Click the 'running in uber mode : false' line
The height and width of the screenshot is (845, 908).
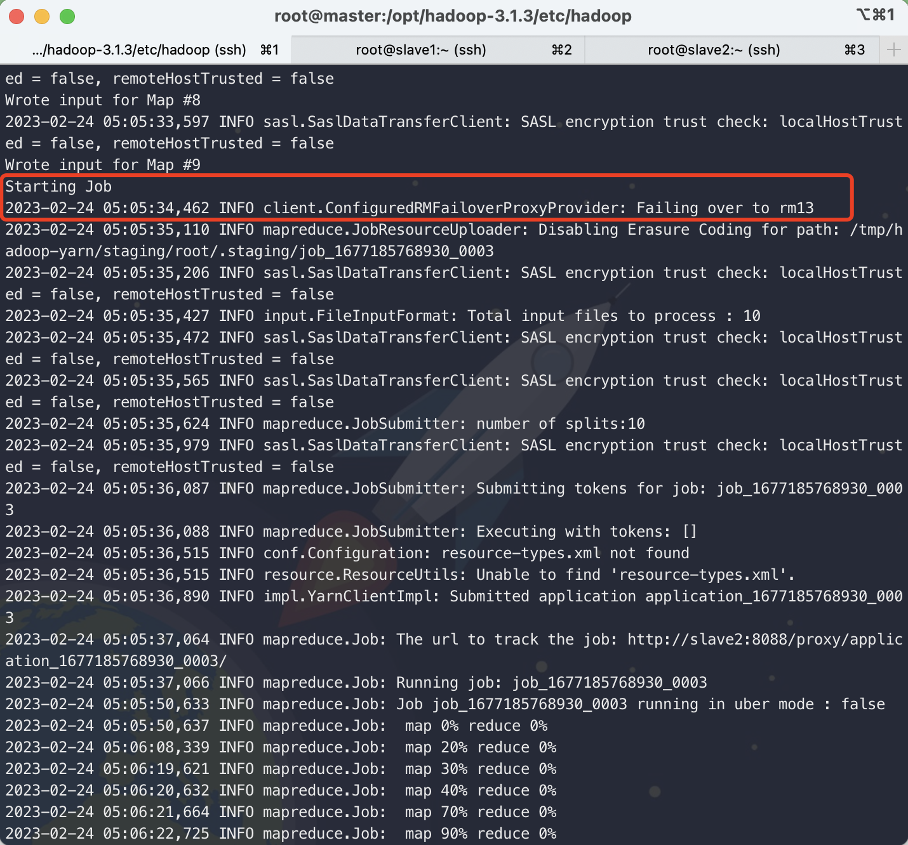[x=445, y=704]
